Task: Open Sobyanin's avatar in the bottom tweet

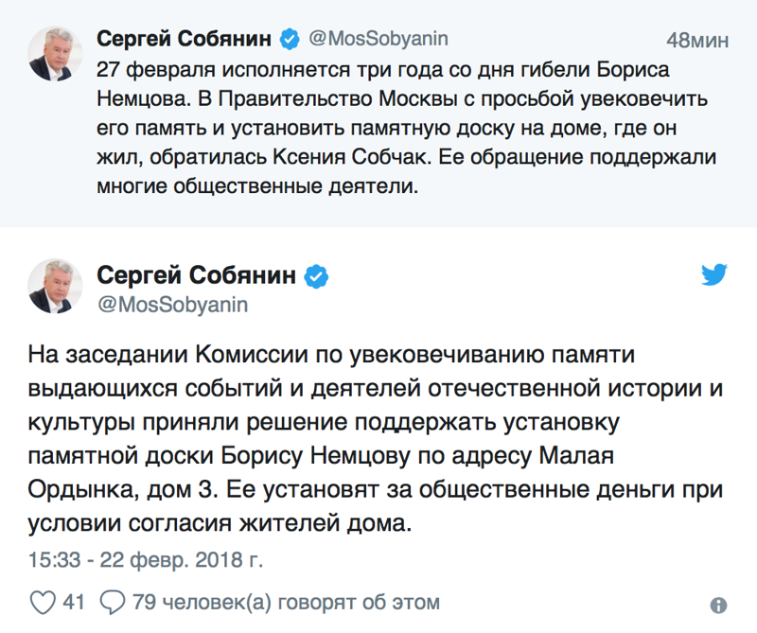Action: pos(56,288)
